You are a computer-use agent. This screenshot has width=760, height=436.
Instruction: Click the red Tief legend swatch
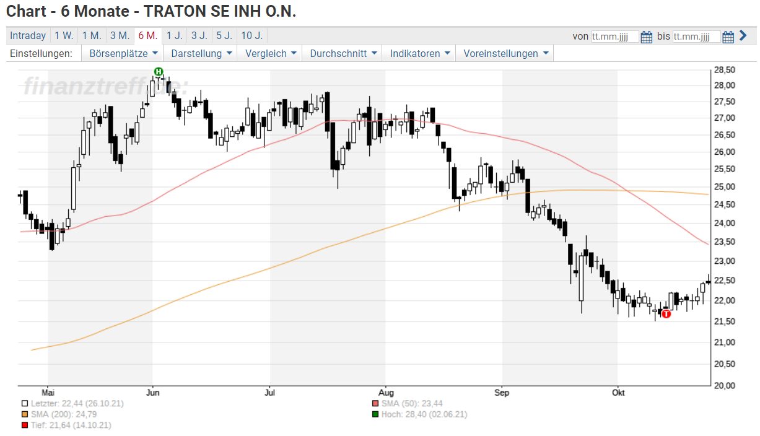click(x=24, y=425)
